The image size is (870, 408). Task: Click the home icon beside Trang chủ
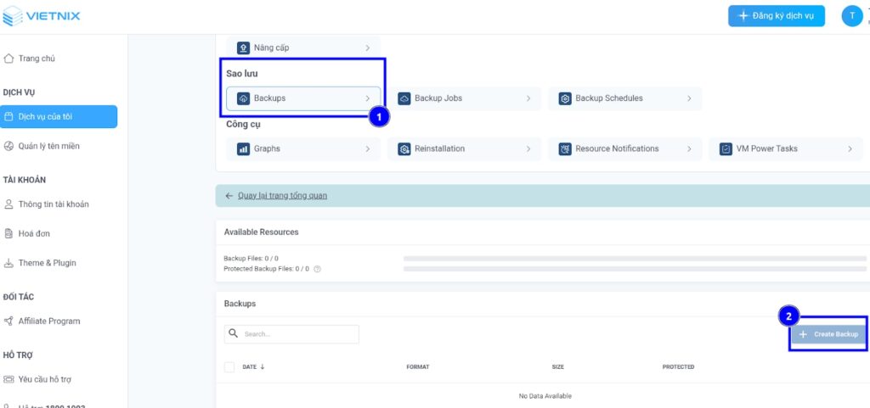(x=8, y=59)
